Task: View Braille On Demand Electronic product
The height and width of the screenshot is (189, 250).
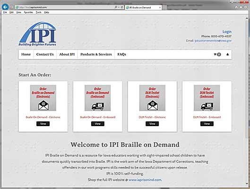Action: [x=43, y=124]
